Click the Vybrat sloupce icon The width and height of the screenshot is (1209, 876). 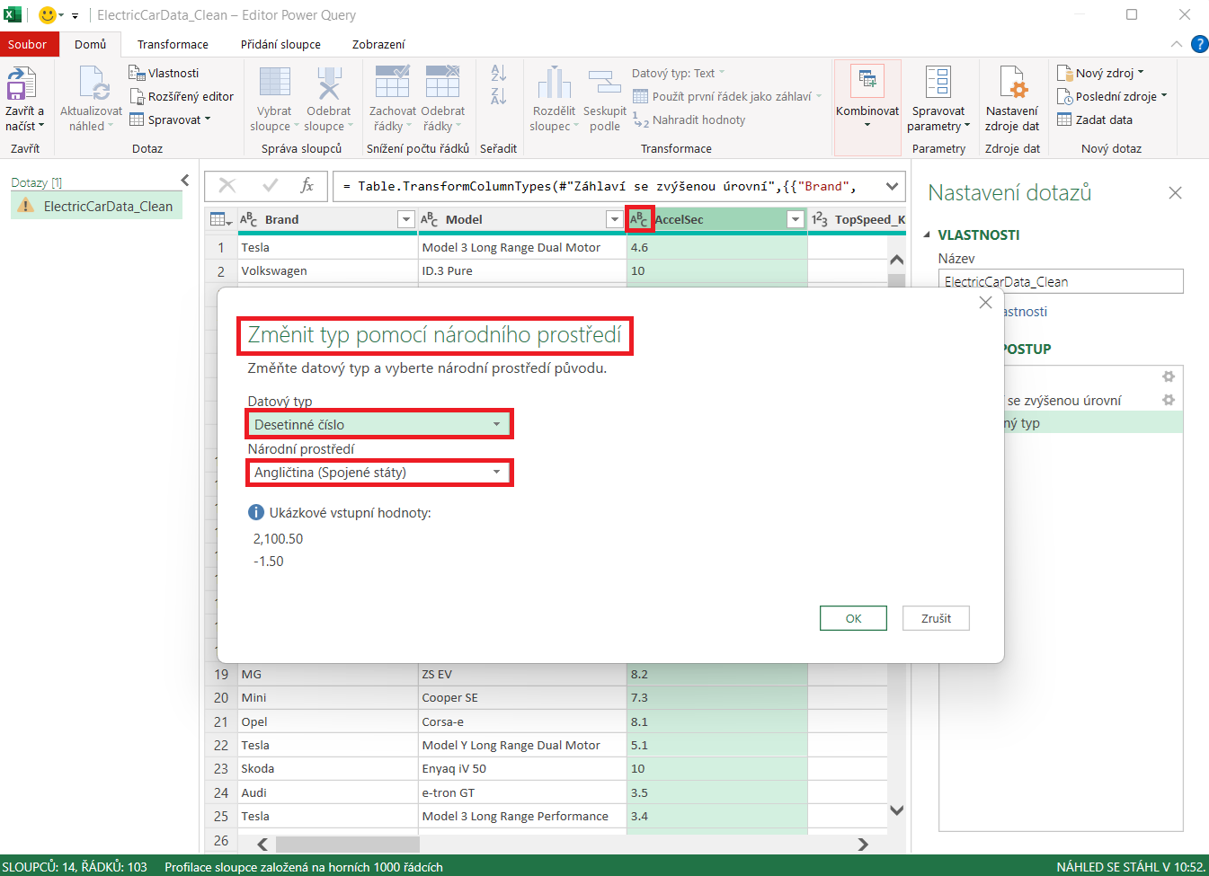coord(274,83)
